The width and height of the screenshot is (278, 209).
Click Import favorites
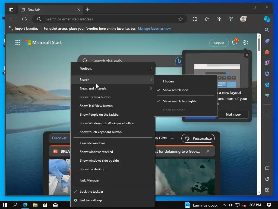tap(23, 28)
